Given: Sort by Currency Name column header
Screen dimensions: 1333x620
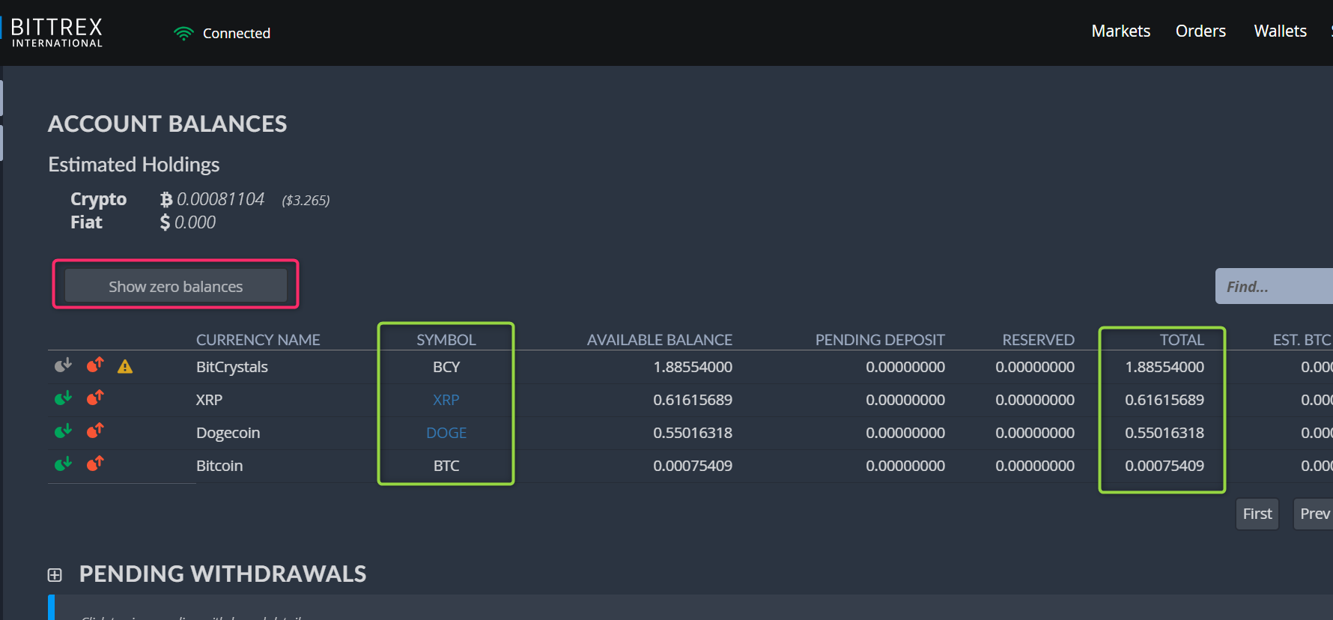Looking at the screenshot, I should (x=258, y=340).
